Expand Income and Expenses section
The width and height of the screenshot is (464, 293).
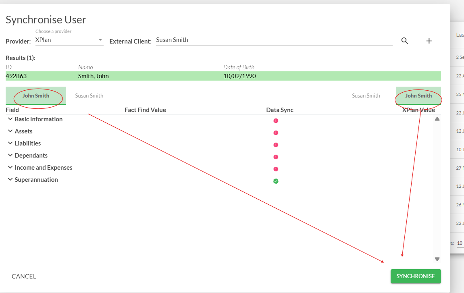(10, 168)
